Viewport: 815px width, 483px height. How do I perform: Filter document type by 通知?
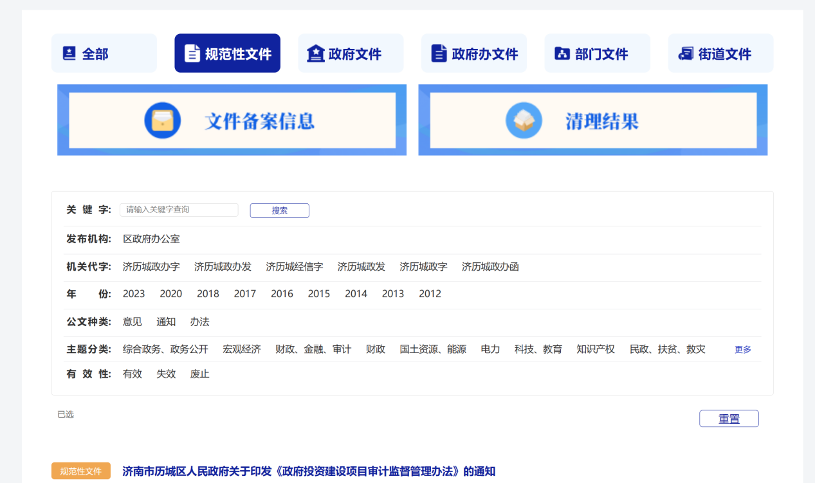[166, 322]
